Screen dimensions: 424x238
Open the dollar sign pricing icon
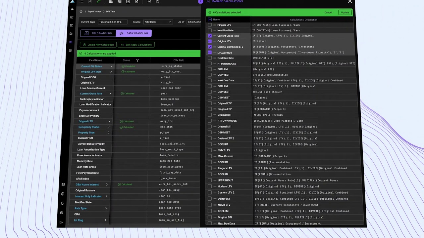click(128, 2)
